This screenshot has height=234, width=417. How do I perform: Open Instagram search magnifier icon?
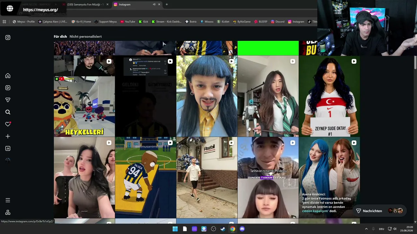coord(8,112)
